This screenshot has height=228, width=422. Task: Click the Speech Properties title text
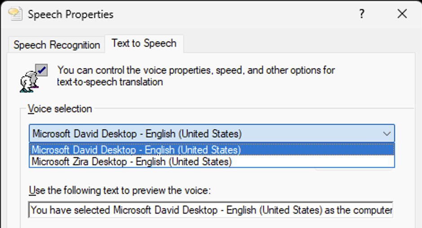[70, 14]
